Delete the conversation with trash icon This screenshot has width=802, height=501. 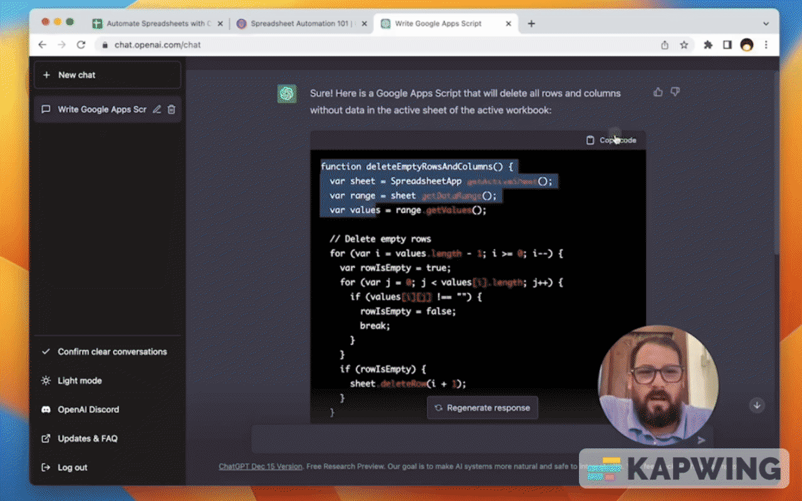coord(172,110)
